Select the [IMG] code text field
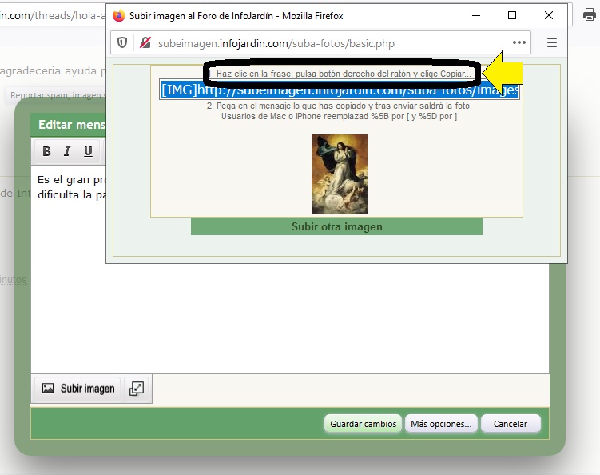600x475 pixels. 340,90
